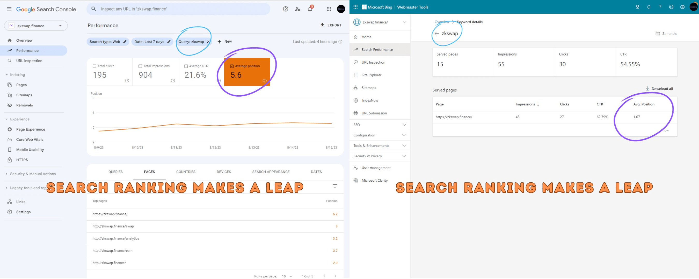
Task: Remove the Query: zkswap filter chip
Action: click(208, 42)
